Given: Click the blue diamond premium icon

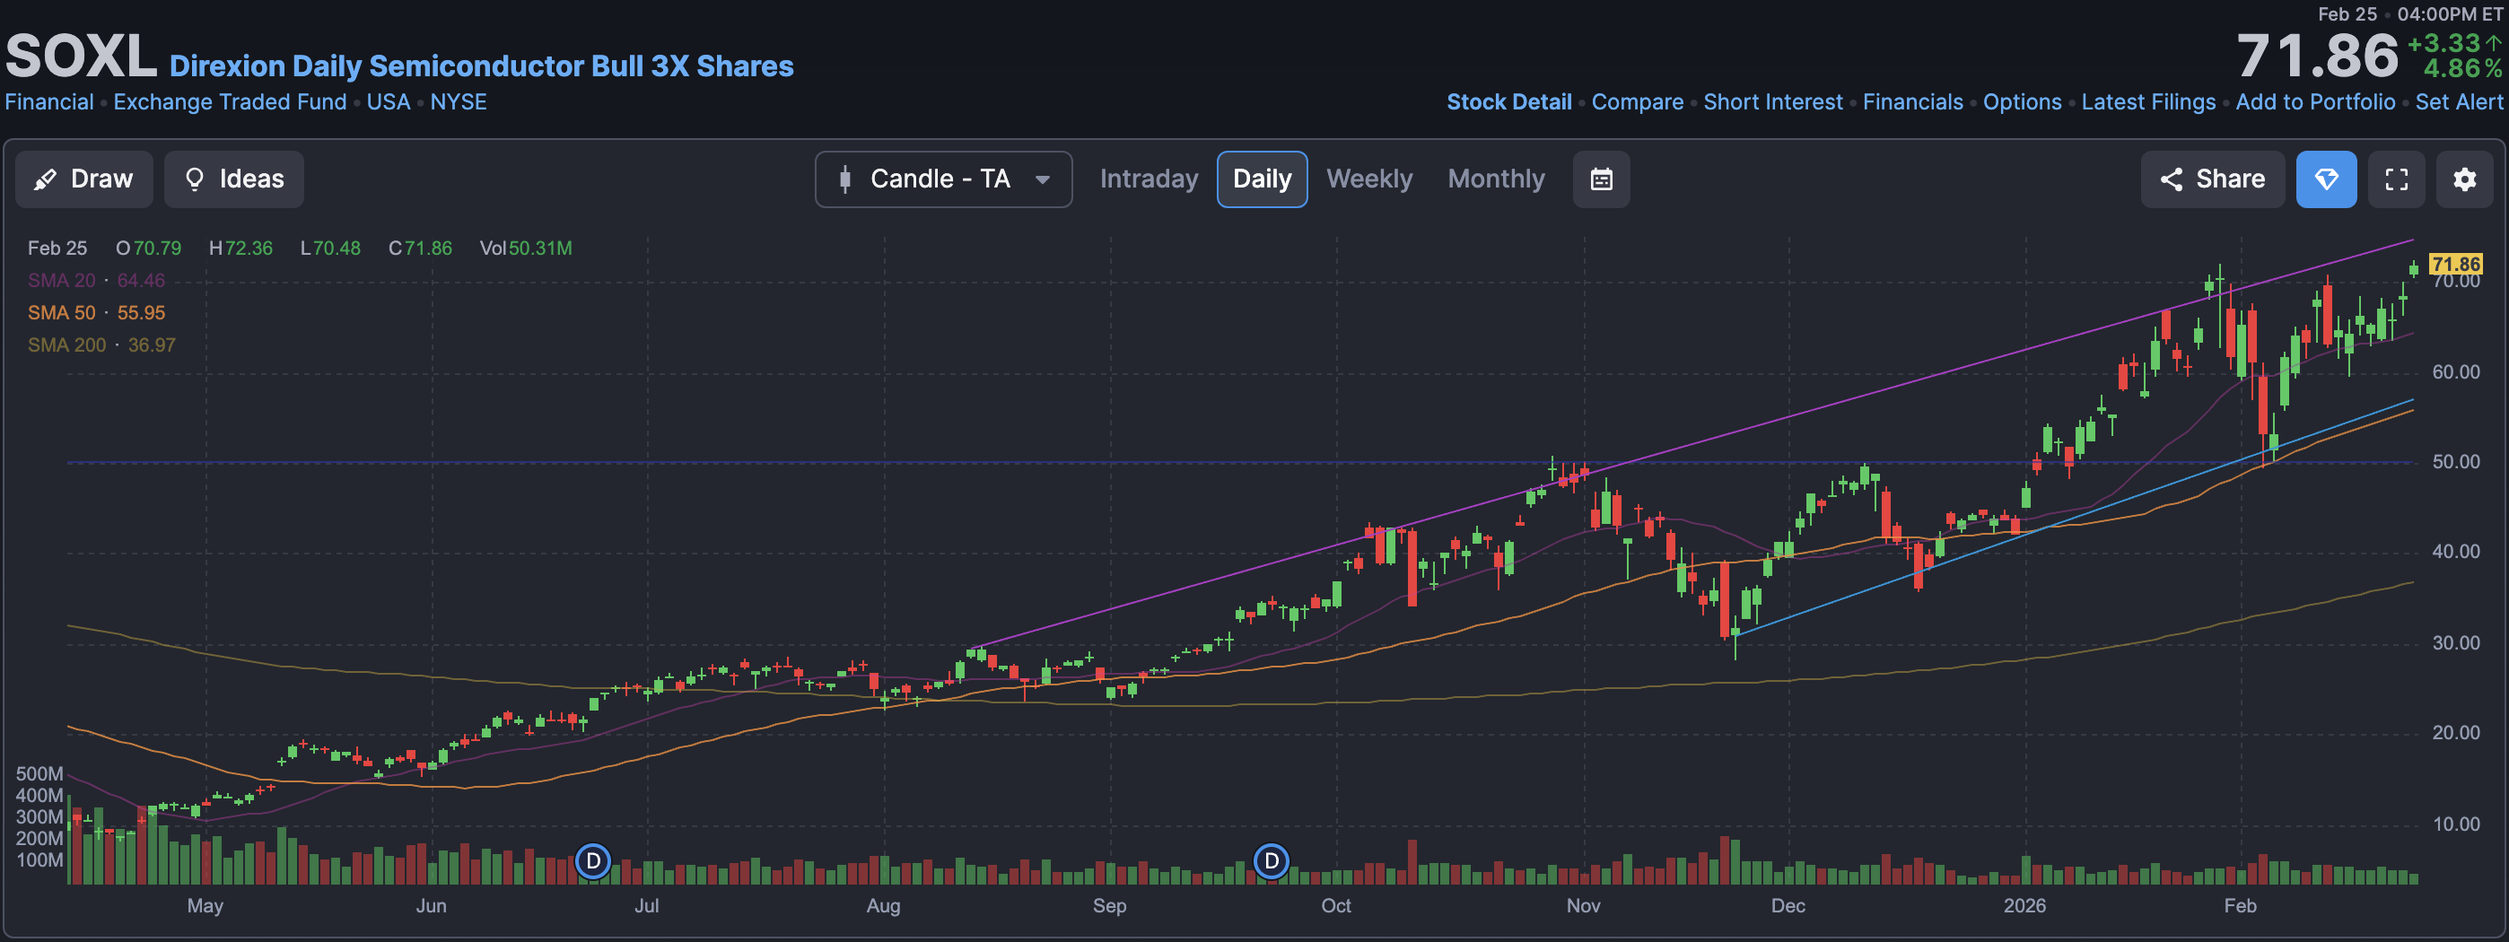Looking at the screenshot, I should [x=2326, y=179].
